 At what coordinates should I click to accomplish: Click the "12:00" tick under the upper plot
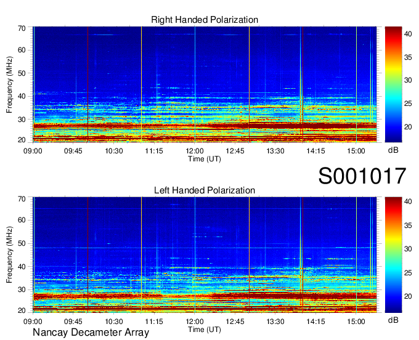[195, 151]
